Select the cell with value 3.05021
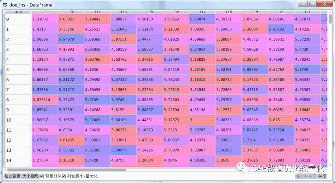This screenshot has height=183, width=335. click(71, 19)
